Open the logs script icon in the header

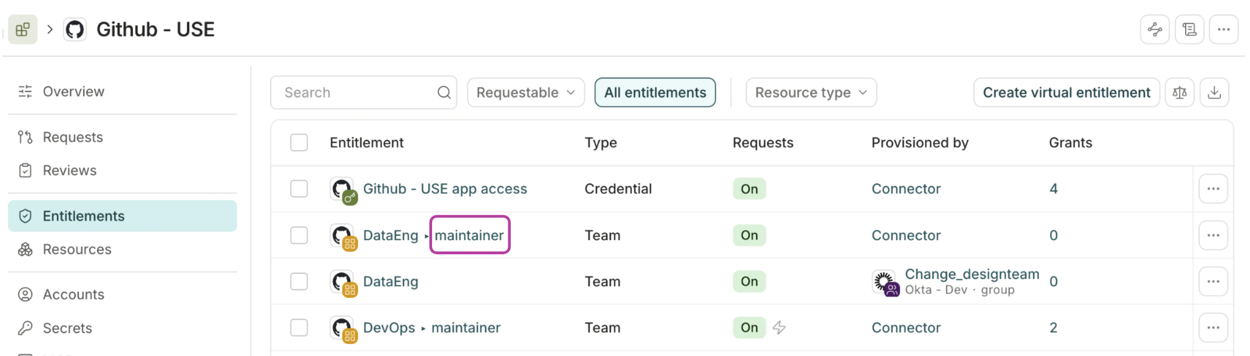[x=1189, y=30]
